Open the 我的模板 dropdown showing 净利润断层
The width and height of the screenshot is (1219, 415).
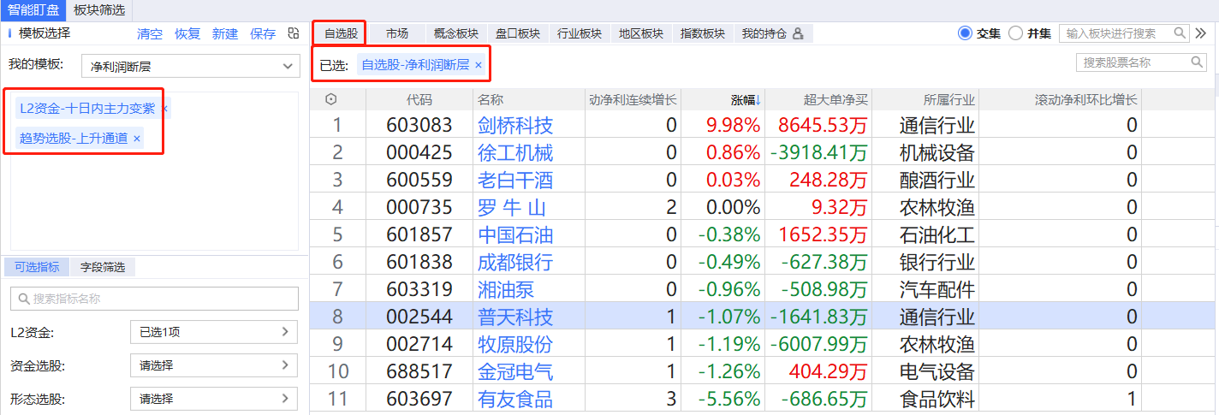(x=189, y=66)
